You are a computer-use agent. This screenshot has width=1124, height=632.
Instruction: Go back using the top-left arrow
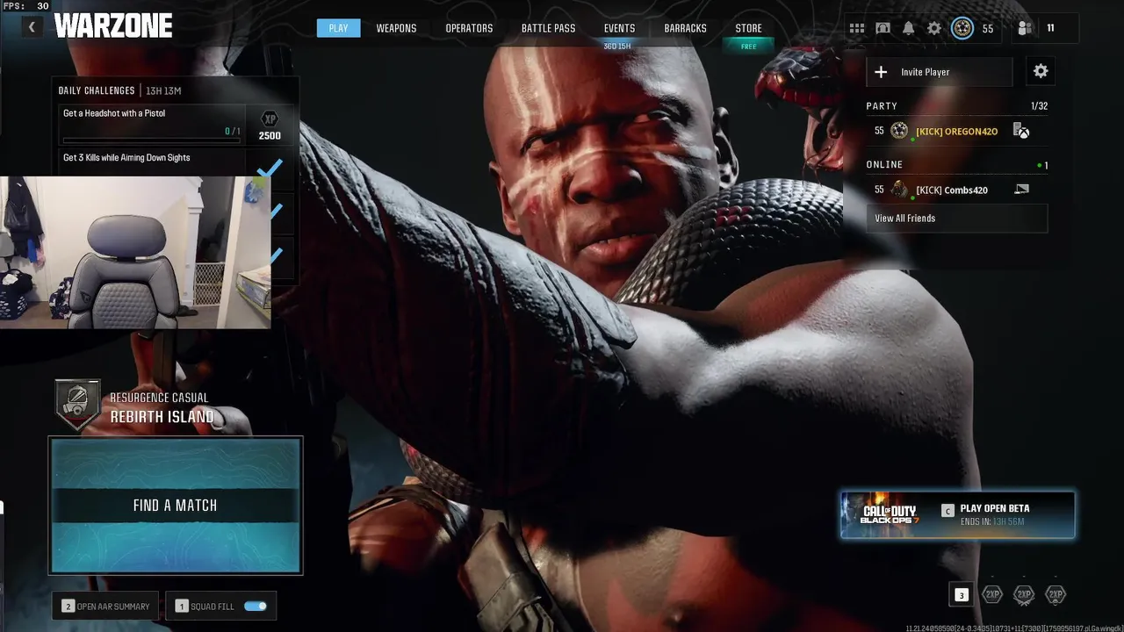coord(32,27)
